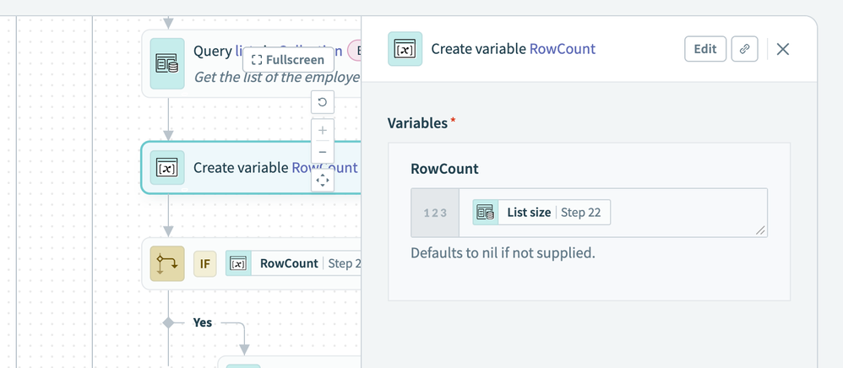This screenshot has width=843, height=368.
Task: Open the RowCount link in panel title
Action: (562, 49)
